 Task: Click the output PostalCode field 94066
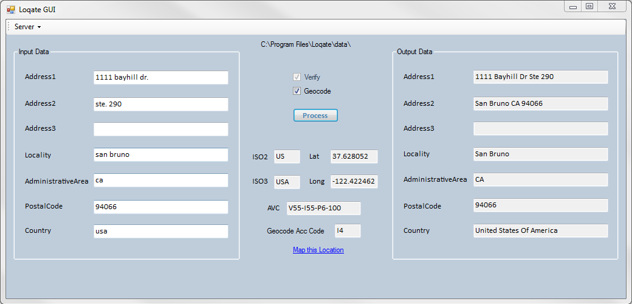540,206
